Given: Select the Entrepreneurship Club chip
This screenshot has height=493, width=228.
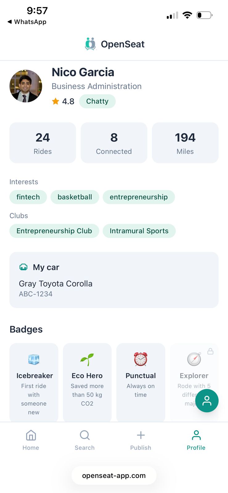Looking at the screenshot, I should tap(54, 231).
